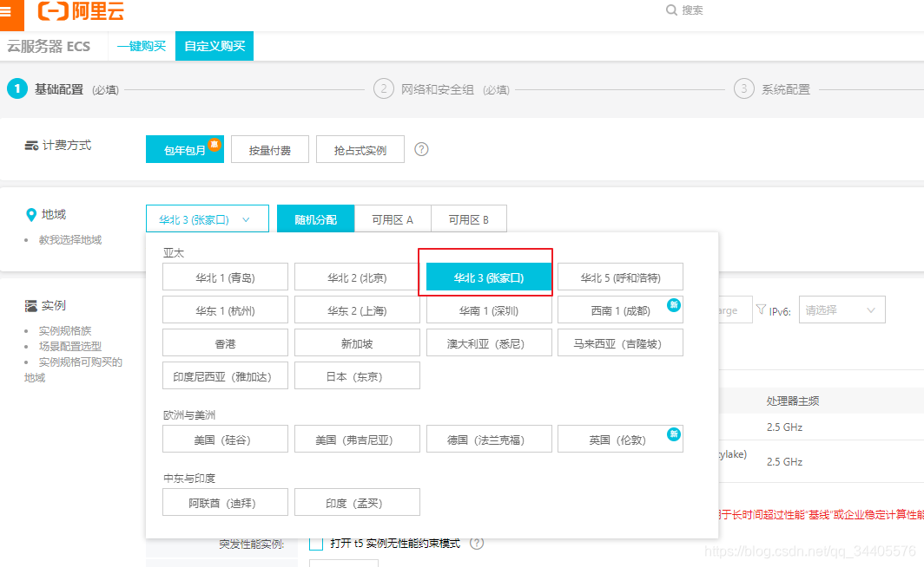Click the 亚太 region group heading
The height and width of the screenshot is (567, 924).
[174, 252]
